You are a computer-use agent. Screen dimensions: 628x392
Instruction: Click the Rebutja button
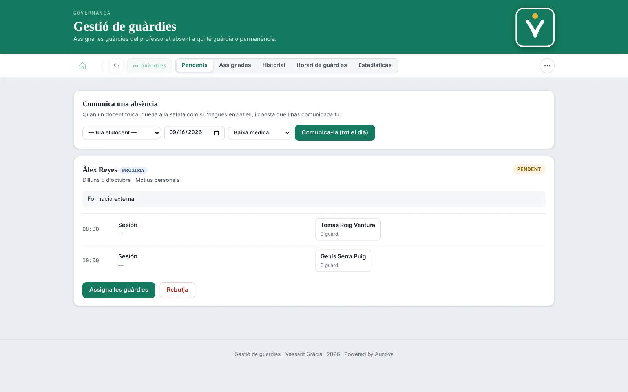177,290
